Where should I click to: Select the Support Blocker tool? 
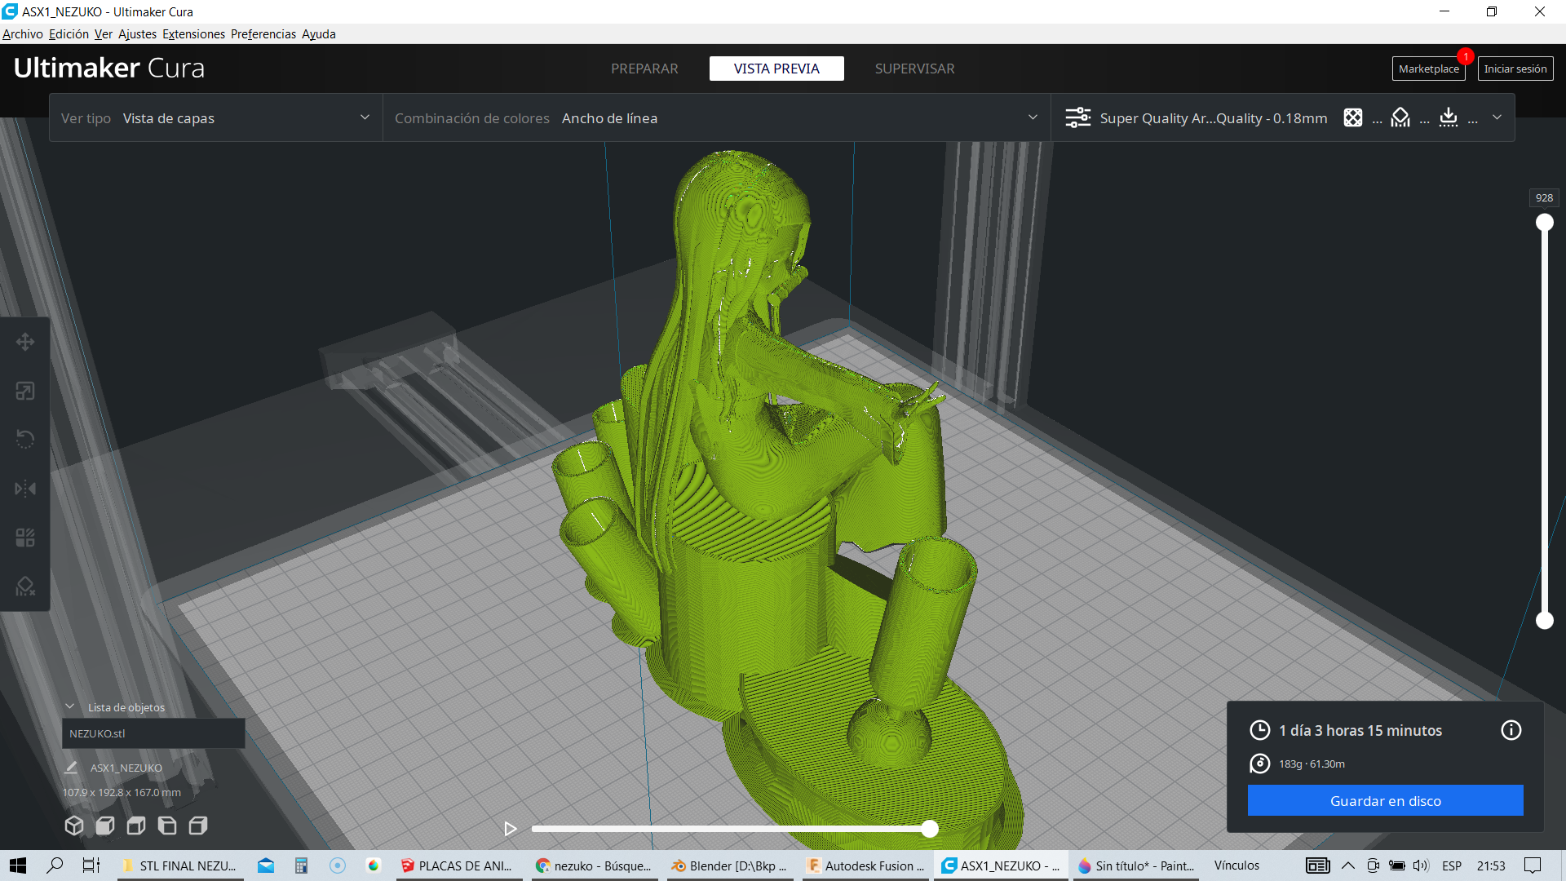[x=25, y=587]
